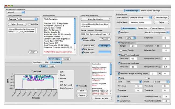This screenshot has width=175, height=109.
Task: Select the Loudness graph tab
Action: (37, 63)
